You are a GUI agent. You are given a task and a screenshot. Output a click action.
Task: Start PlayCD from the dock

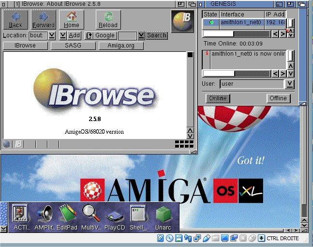click(x=115, y=220)
